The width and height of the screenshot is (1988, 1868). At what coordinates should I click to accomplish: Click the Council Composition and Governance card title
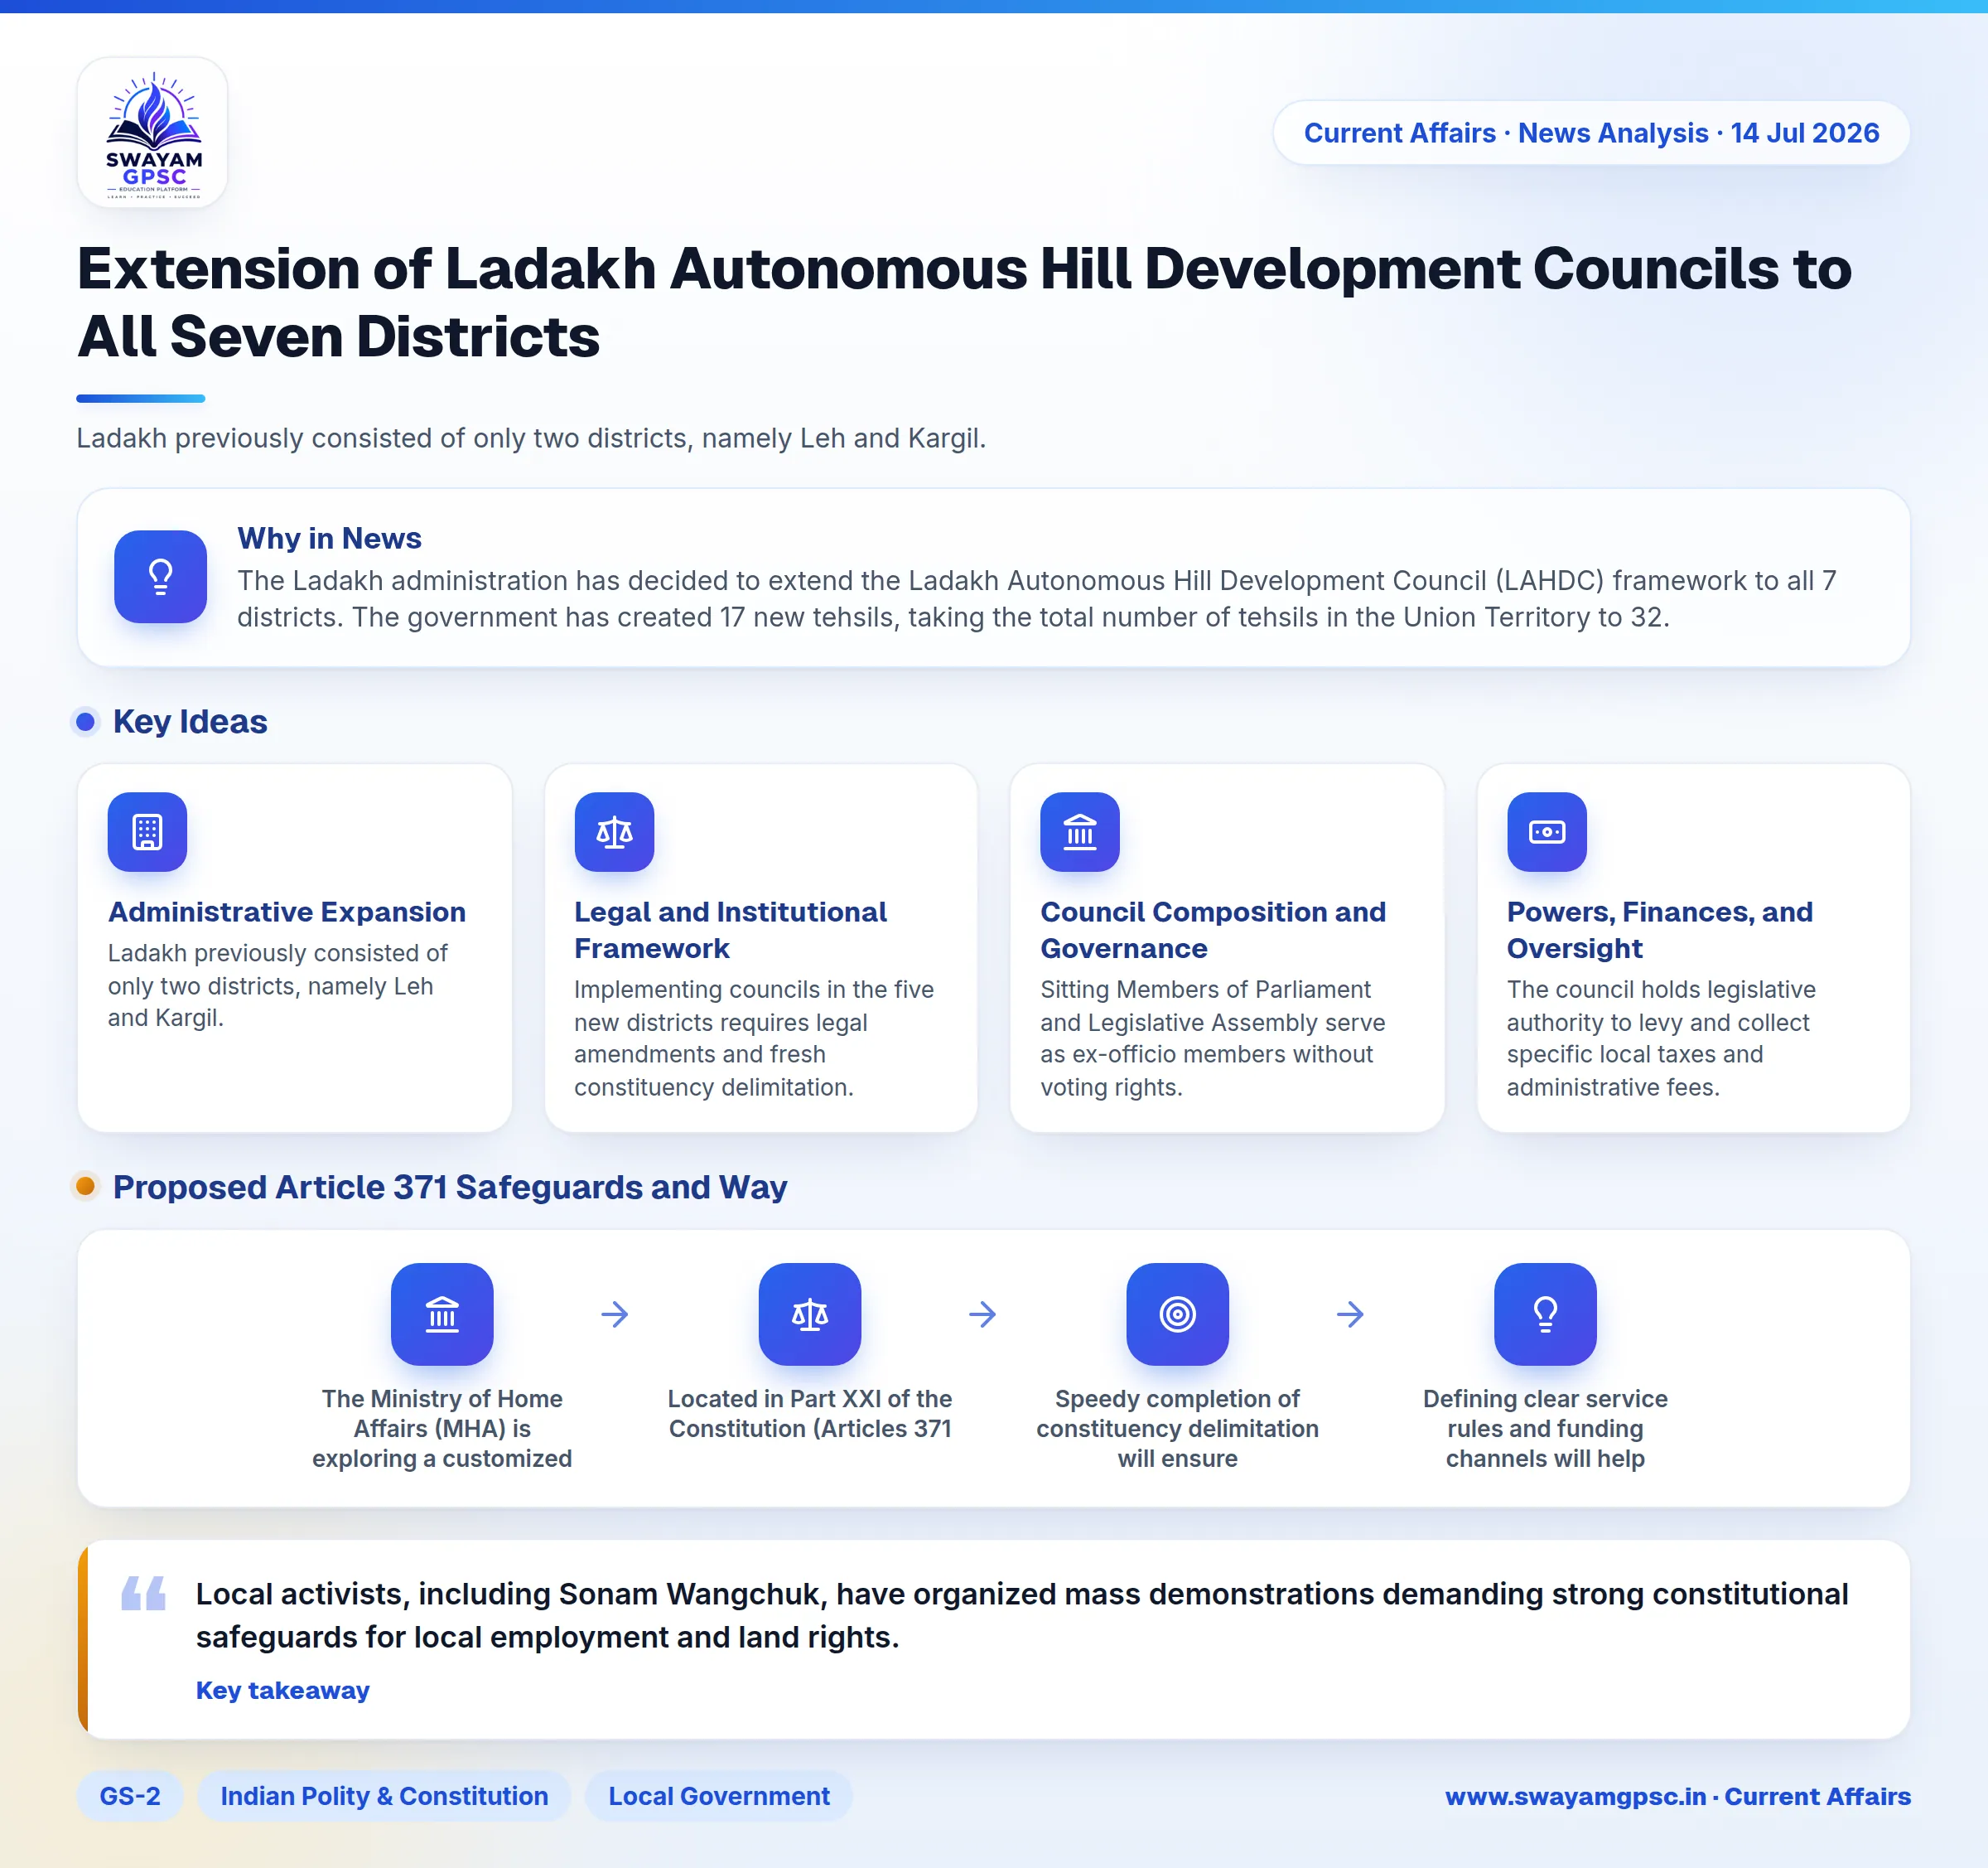[x=1213, y=930]
